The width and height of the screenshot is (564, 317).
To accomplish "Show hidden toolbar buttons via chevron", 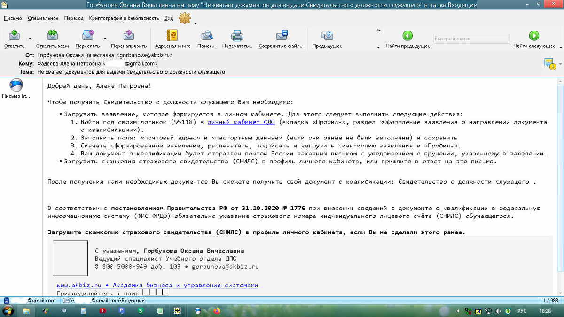I will tap(378, 31).
